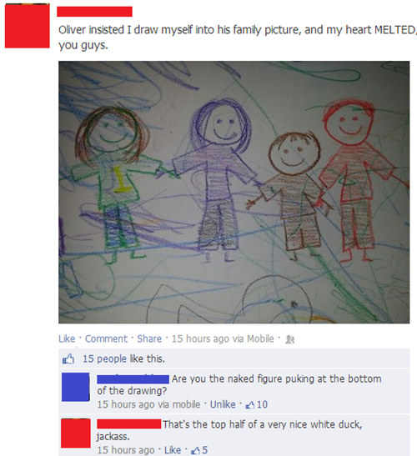The height and width of the screenshot is (456, 417).
Task: Click the friends audience icon after 'via Mobile'
Action: tap(289, 339)
